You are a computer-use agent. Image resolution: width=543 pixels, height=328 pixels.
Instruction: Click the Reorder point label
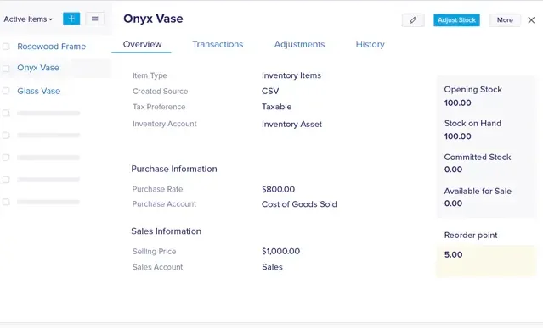point(470,235)
